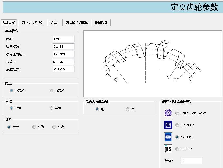The width and height of the screenshot is (223, 168).
Task: Select the DIN 3962 standard radio button
Action: (177, 125)
